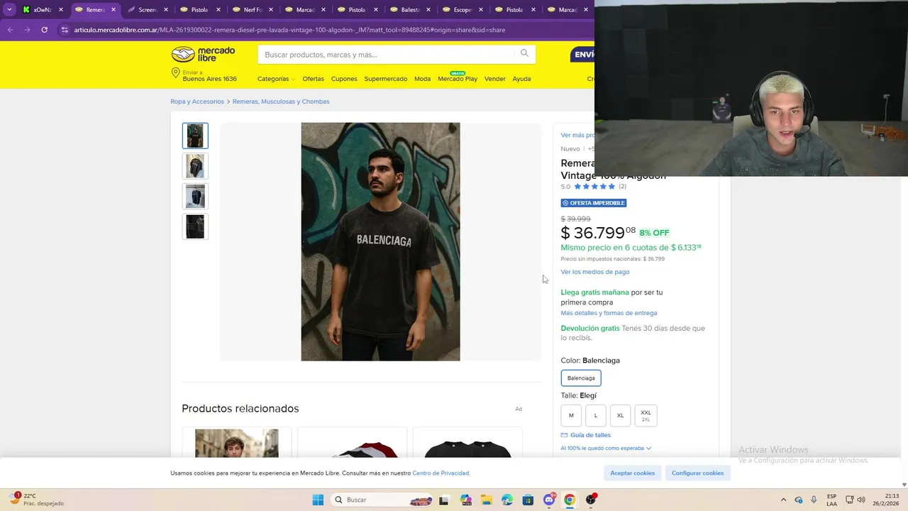This screenshot has height=511, width=908.
Task: Click the location pin icon by Buenos Aires
Action: point(175,73)
